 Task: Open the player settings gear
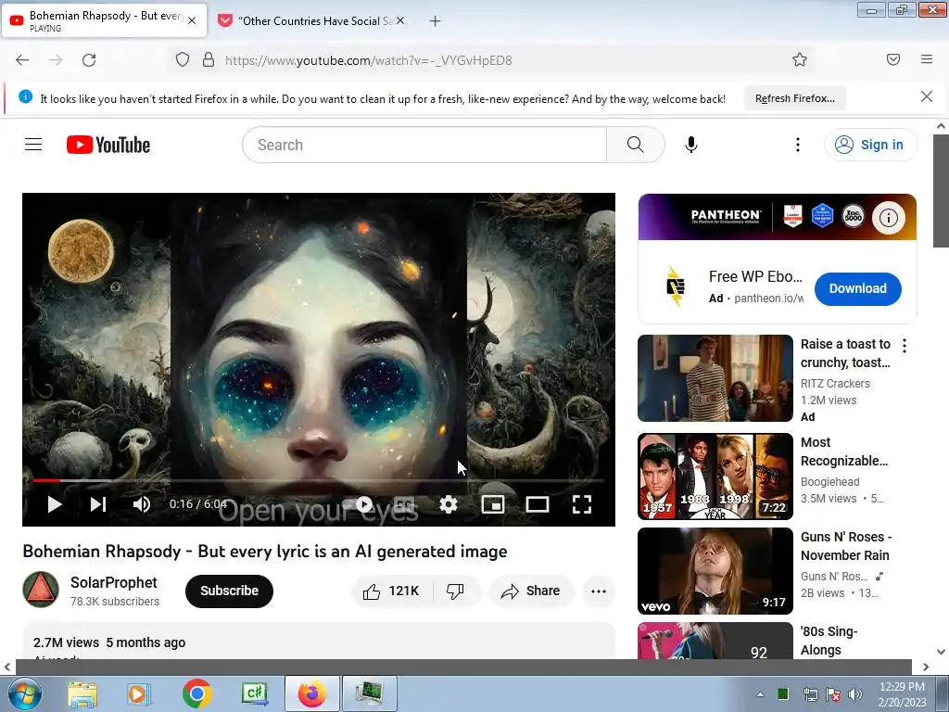[449, 503]
